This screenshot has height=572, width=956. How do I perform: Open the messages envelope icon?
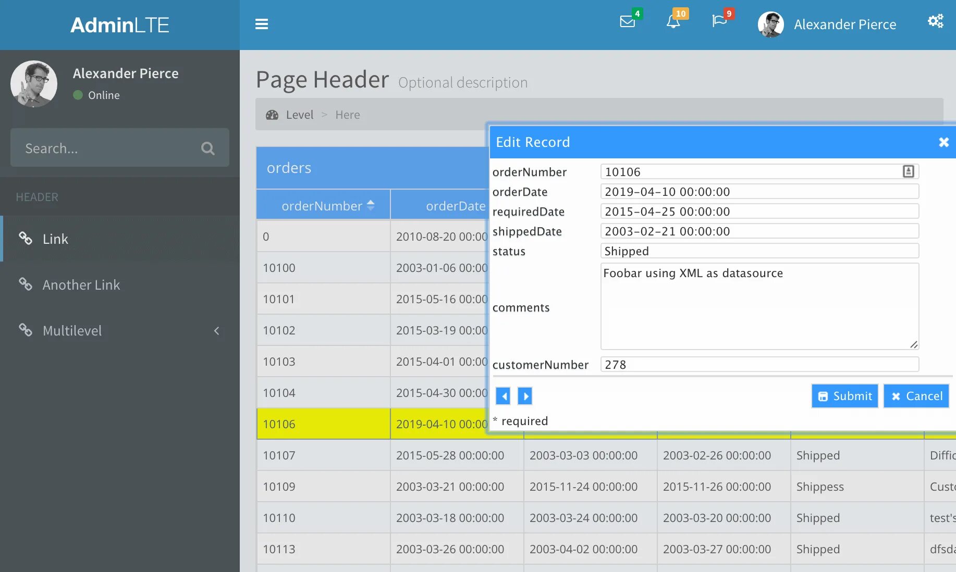pyautogui.click(x=627, y=21)
